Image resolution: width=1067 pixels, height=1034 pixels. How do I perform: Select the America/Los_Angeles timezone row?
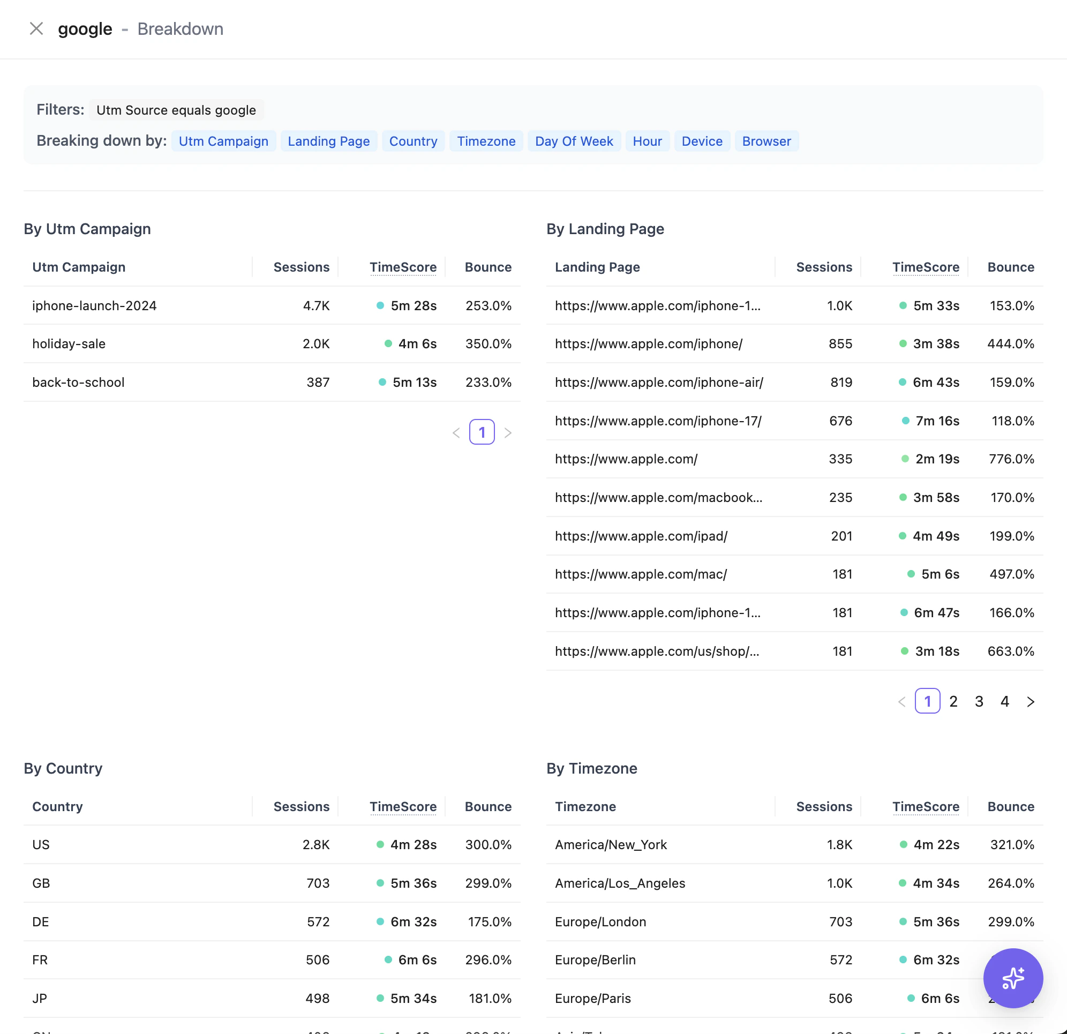coord(794,883)
